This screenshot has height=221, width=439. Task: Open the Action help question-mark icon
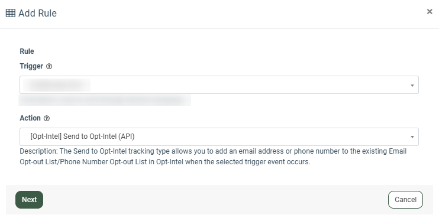pyautogui.click(x=47, y=118)
